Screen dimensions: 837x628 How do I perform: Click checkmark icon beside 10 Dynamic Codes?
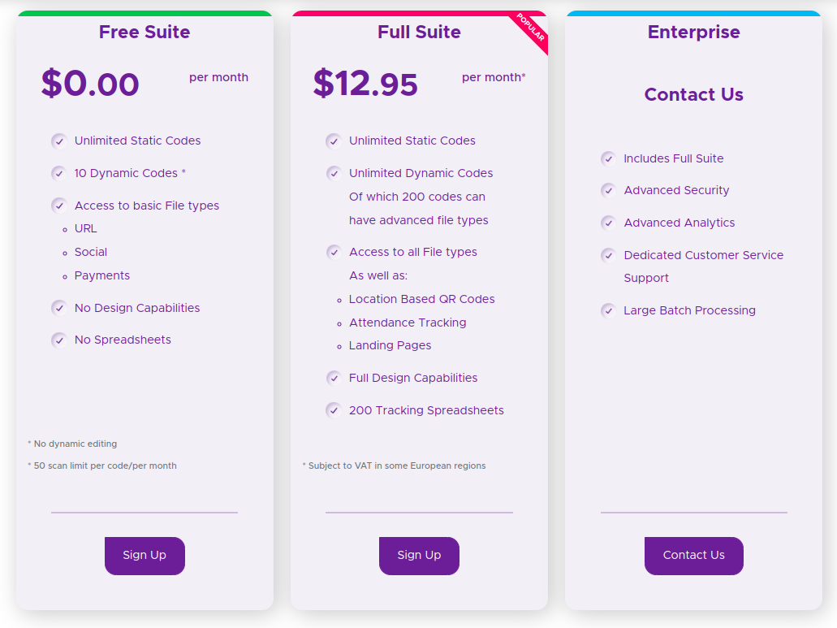click(59, 174)
